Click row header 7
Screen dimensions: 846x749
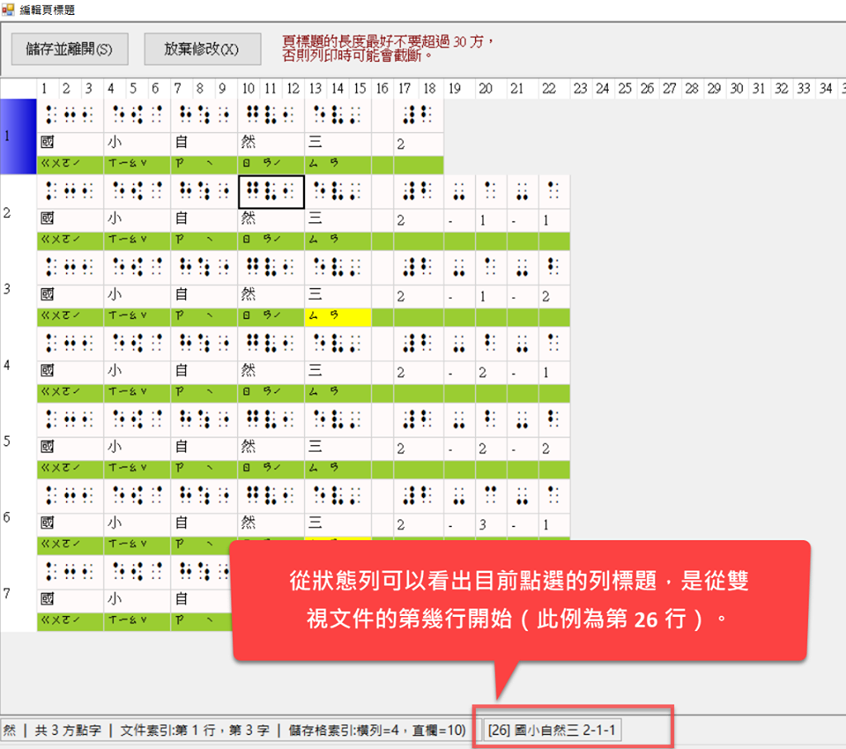[x=18, y=593]
